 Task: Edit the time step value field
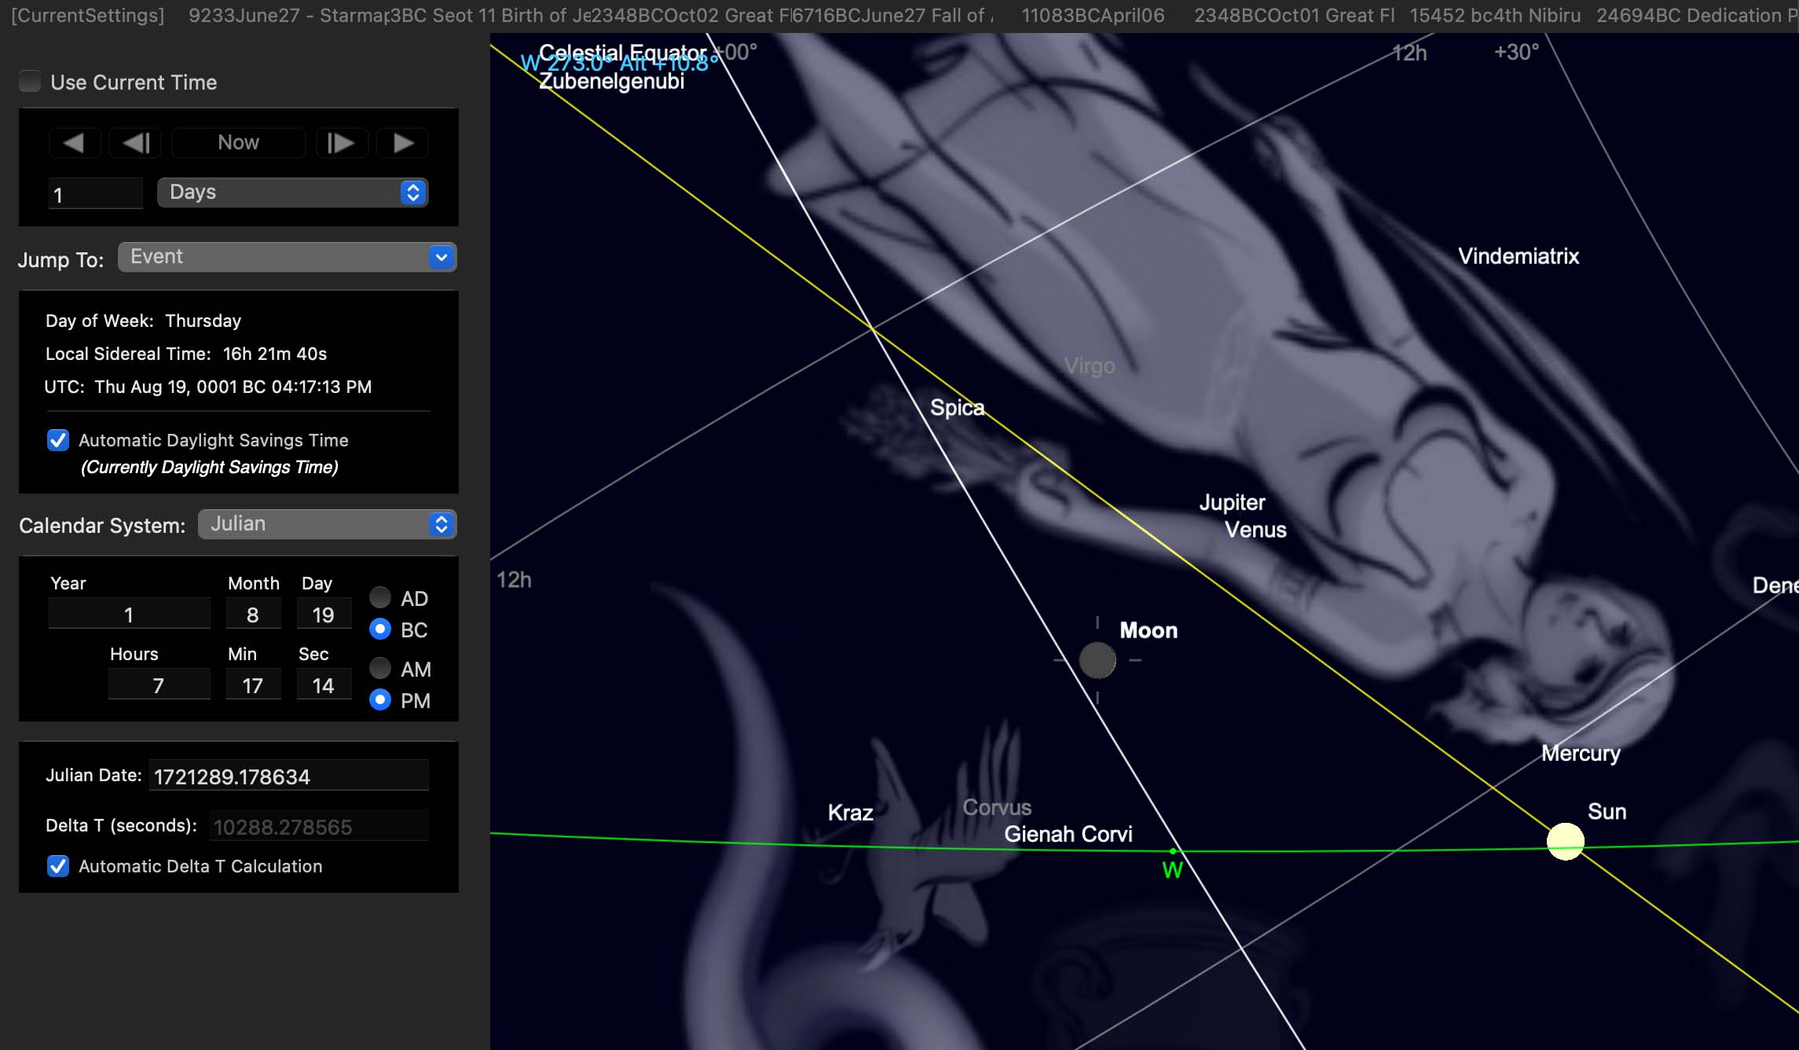(96, 193)
